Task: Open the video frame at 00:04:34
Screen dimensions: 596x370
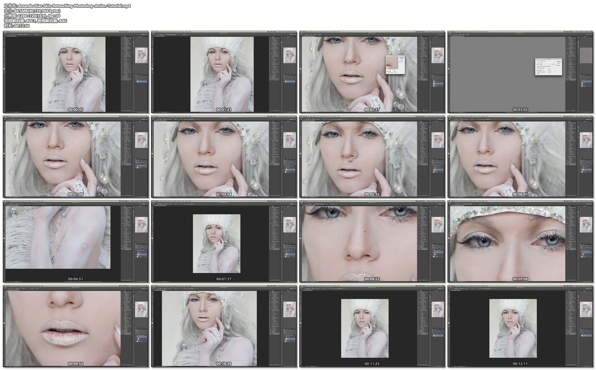Action: point(224,157)
